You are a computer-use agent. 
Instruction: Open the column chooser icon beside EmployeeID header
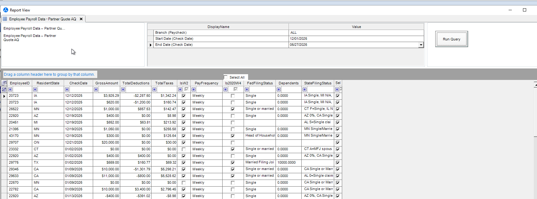[x=4, y=83]
